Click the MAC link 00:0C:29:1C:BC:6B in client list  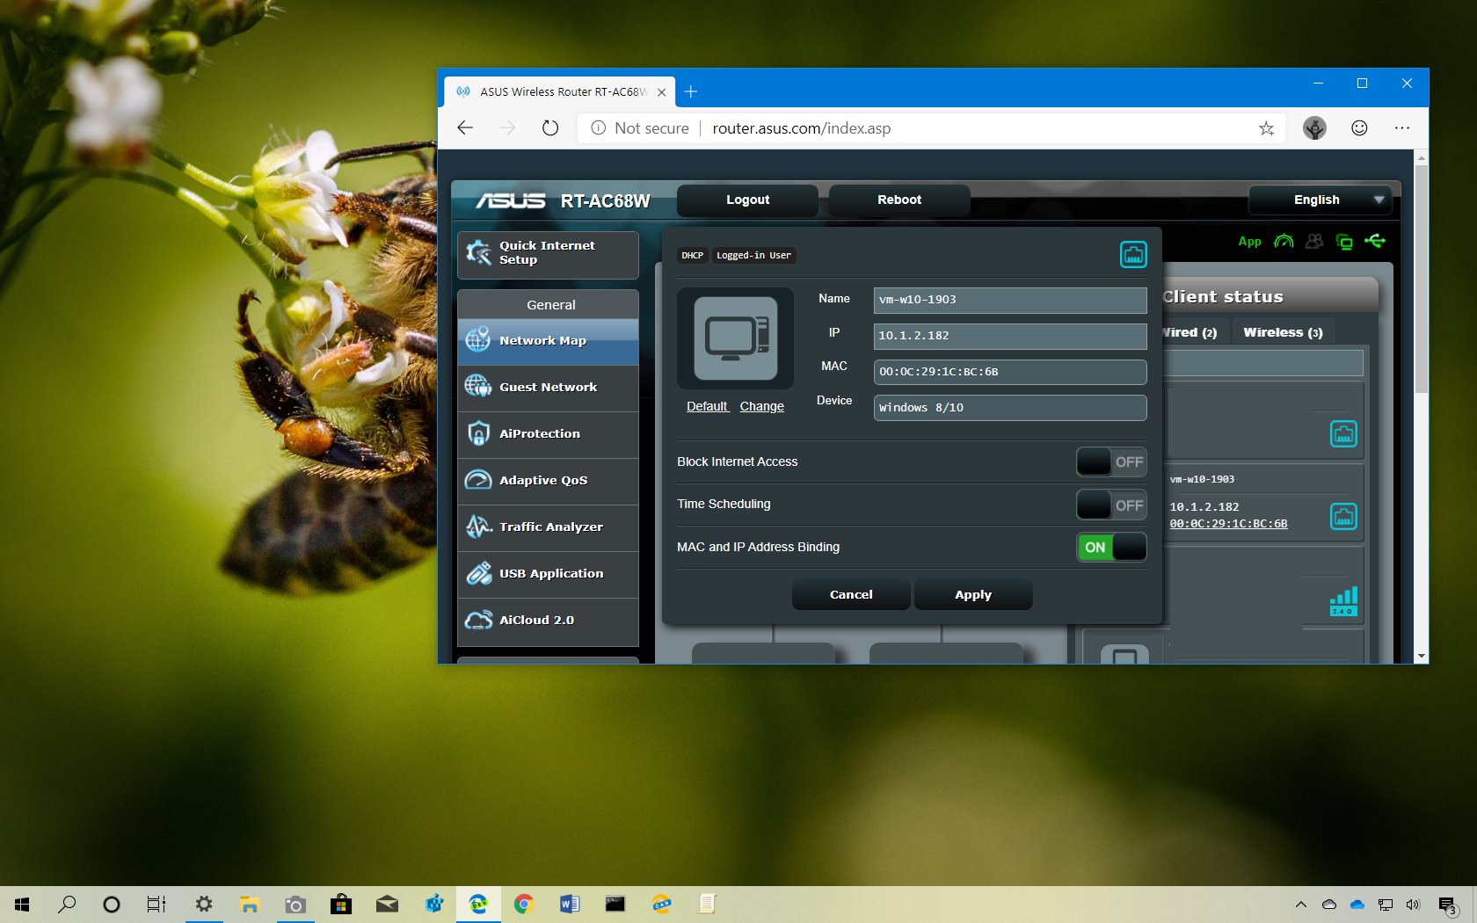[1228, 524]
